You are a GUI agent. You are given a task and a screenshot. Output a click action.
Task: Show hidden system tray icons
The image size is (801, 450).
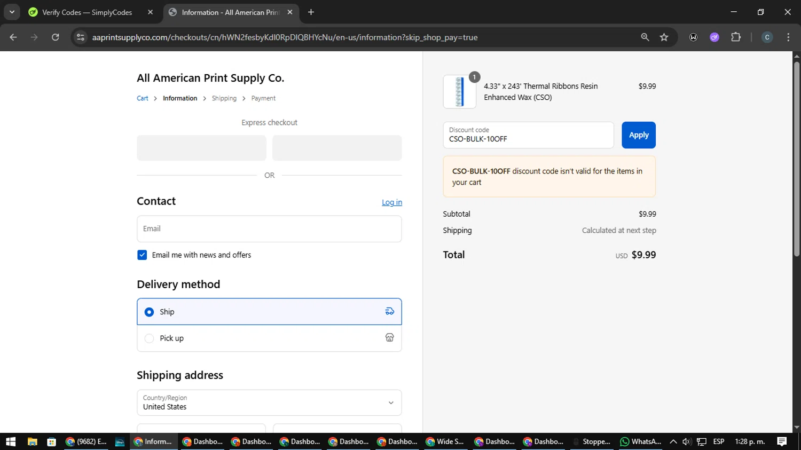tap(673, 441)
